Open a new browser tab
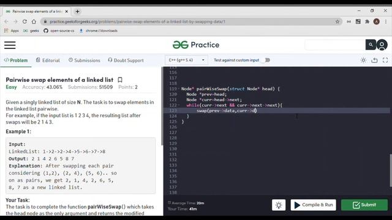The image size is (392, 220). tap(77, 12)
